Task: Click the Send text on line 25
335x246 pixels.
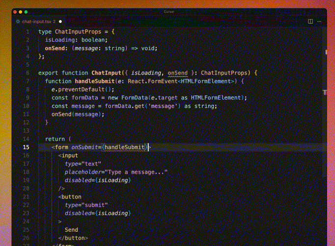Action: tap(71, 230)
